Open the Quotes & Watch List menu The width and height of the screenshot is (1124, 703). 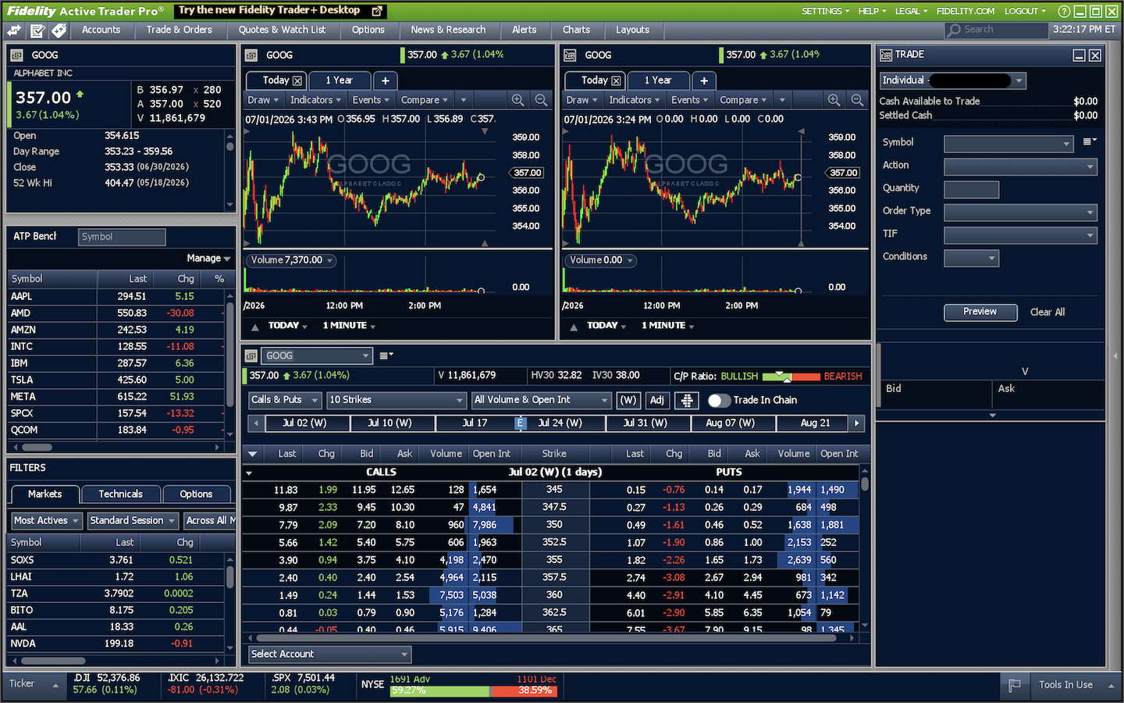tap(282, 30)
